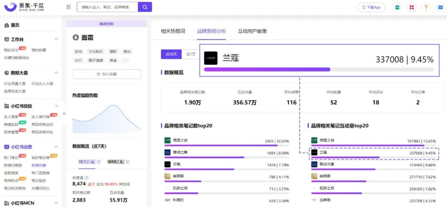Collapse the 小红书运营 section

[x=56, y=147]
